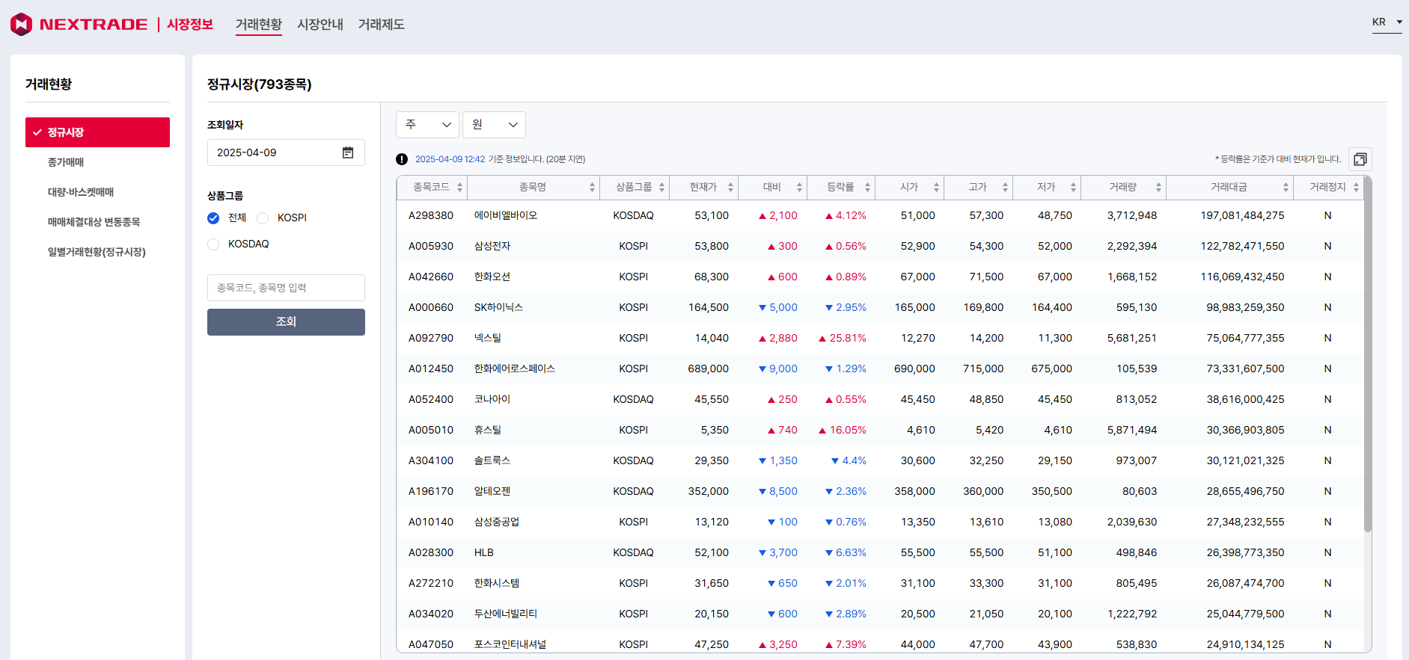Image resolution: width=1409 pixels, height=660 pixels.
Task: Sort by 고가 column arrows
Action: (1005, 188)
